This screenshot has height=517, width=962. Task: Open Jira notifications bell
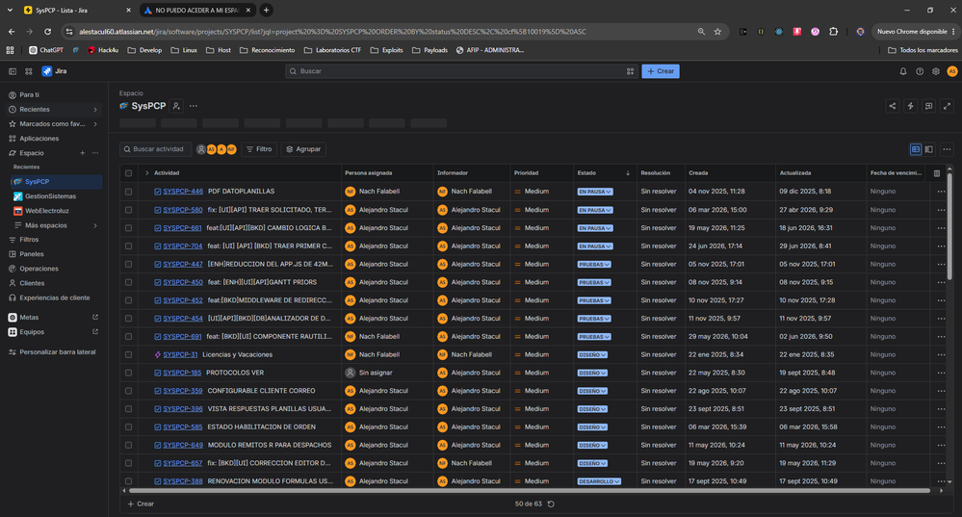click(902, 71)
